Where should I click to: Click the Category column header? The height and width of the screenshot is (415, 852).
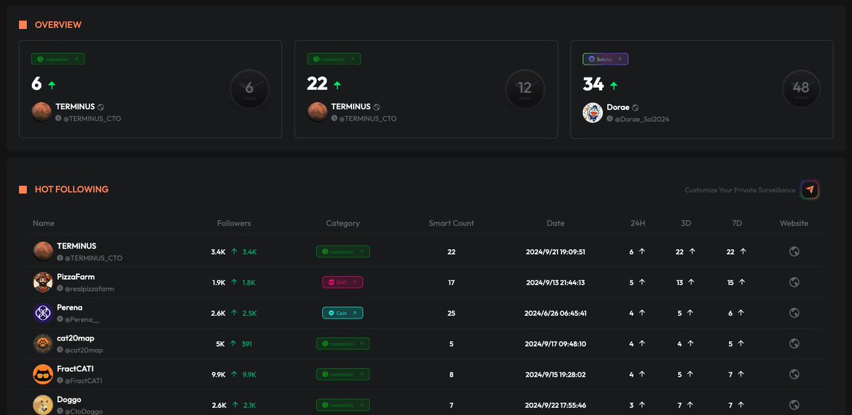pos(342,223)
